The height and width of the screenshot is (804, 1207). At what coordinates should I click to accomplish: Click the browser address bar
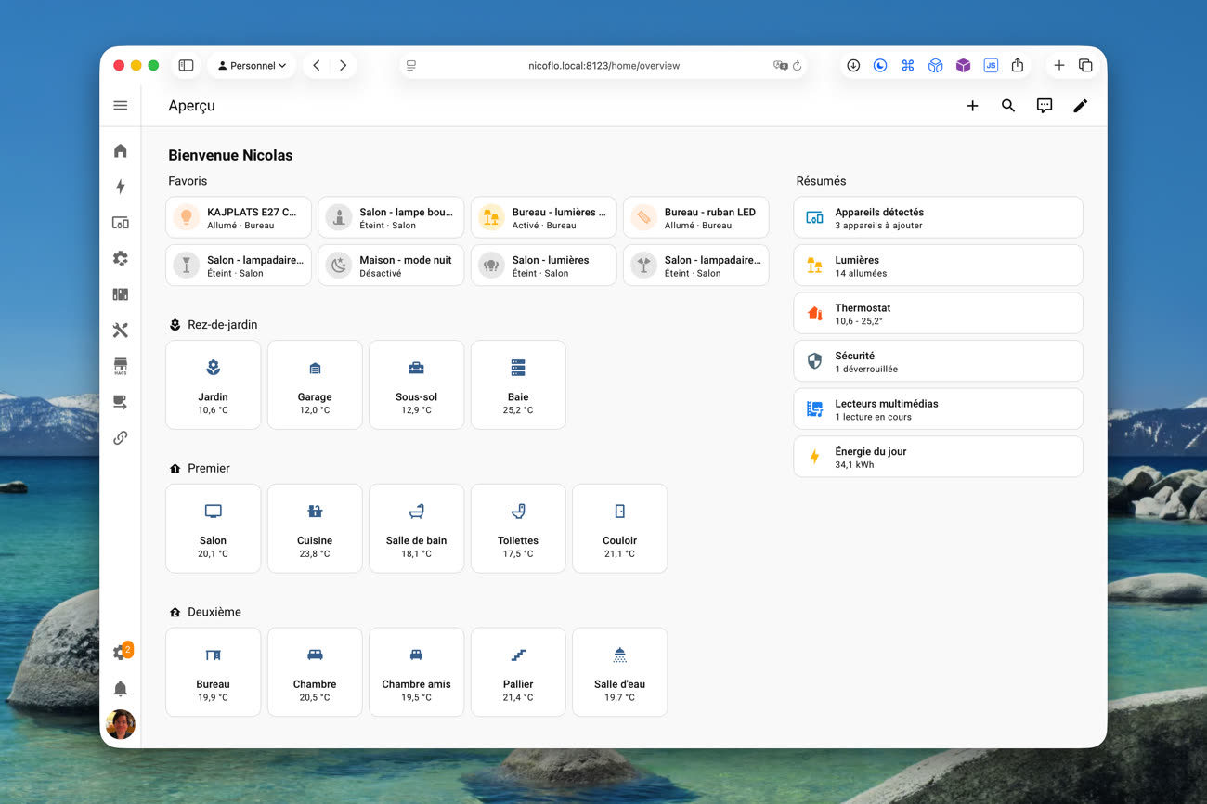[x=603, y=66]
